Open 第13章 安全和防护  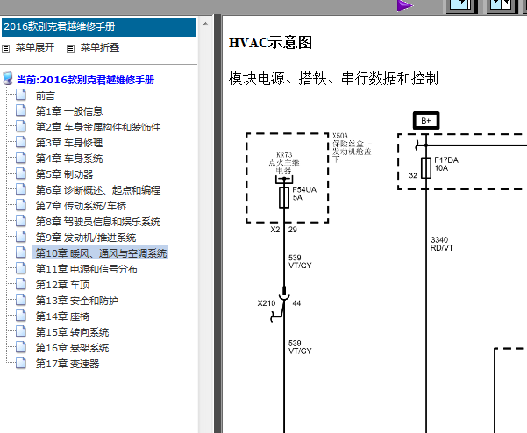pyautogui.click(x=77, y=301)
